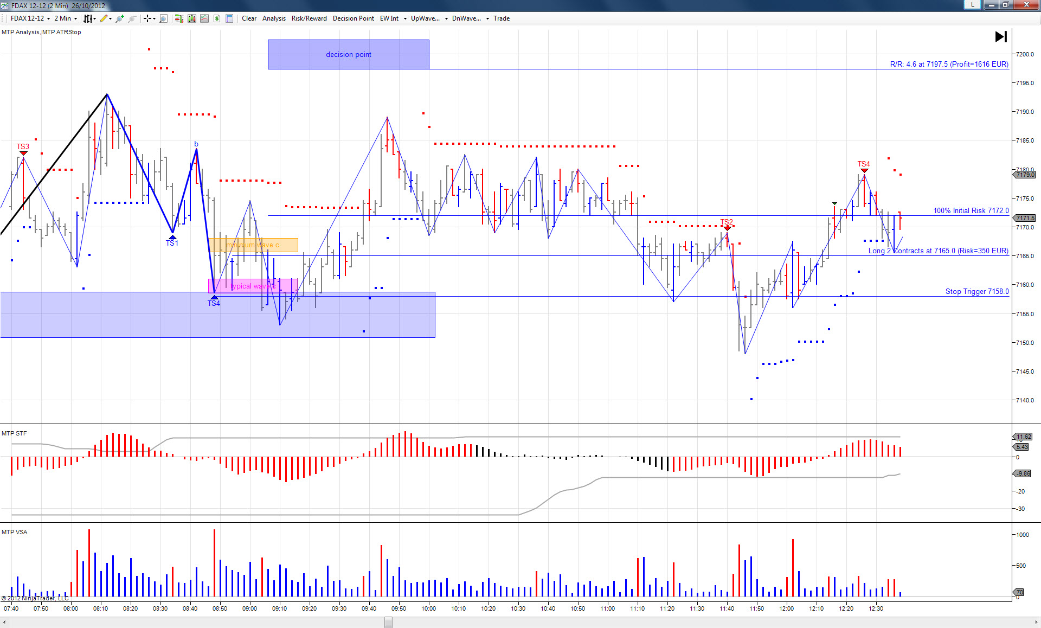Click the Clear toolbar button
Image resolution: width=1041 pixels, height=628 pixels.
pyautogui.click(x=249, y=18)
